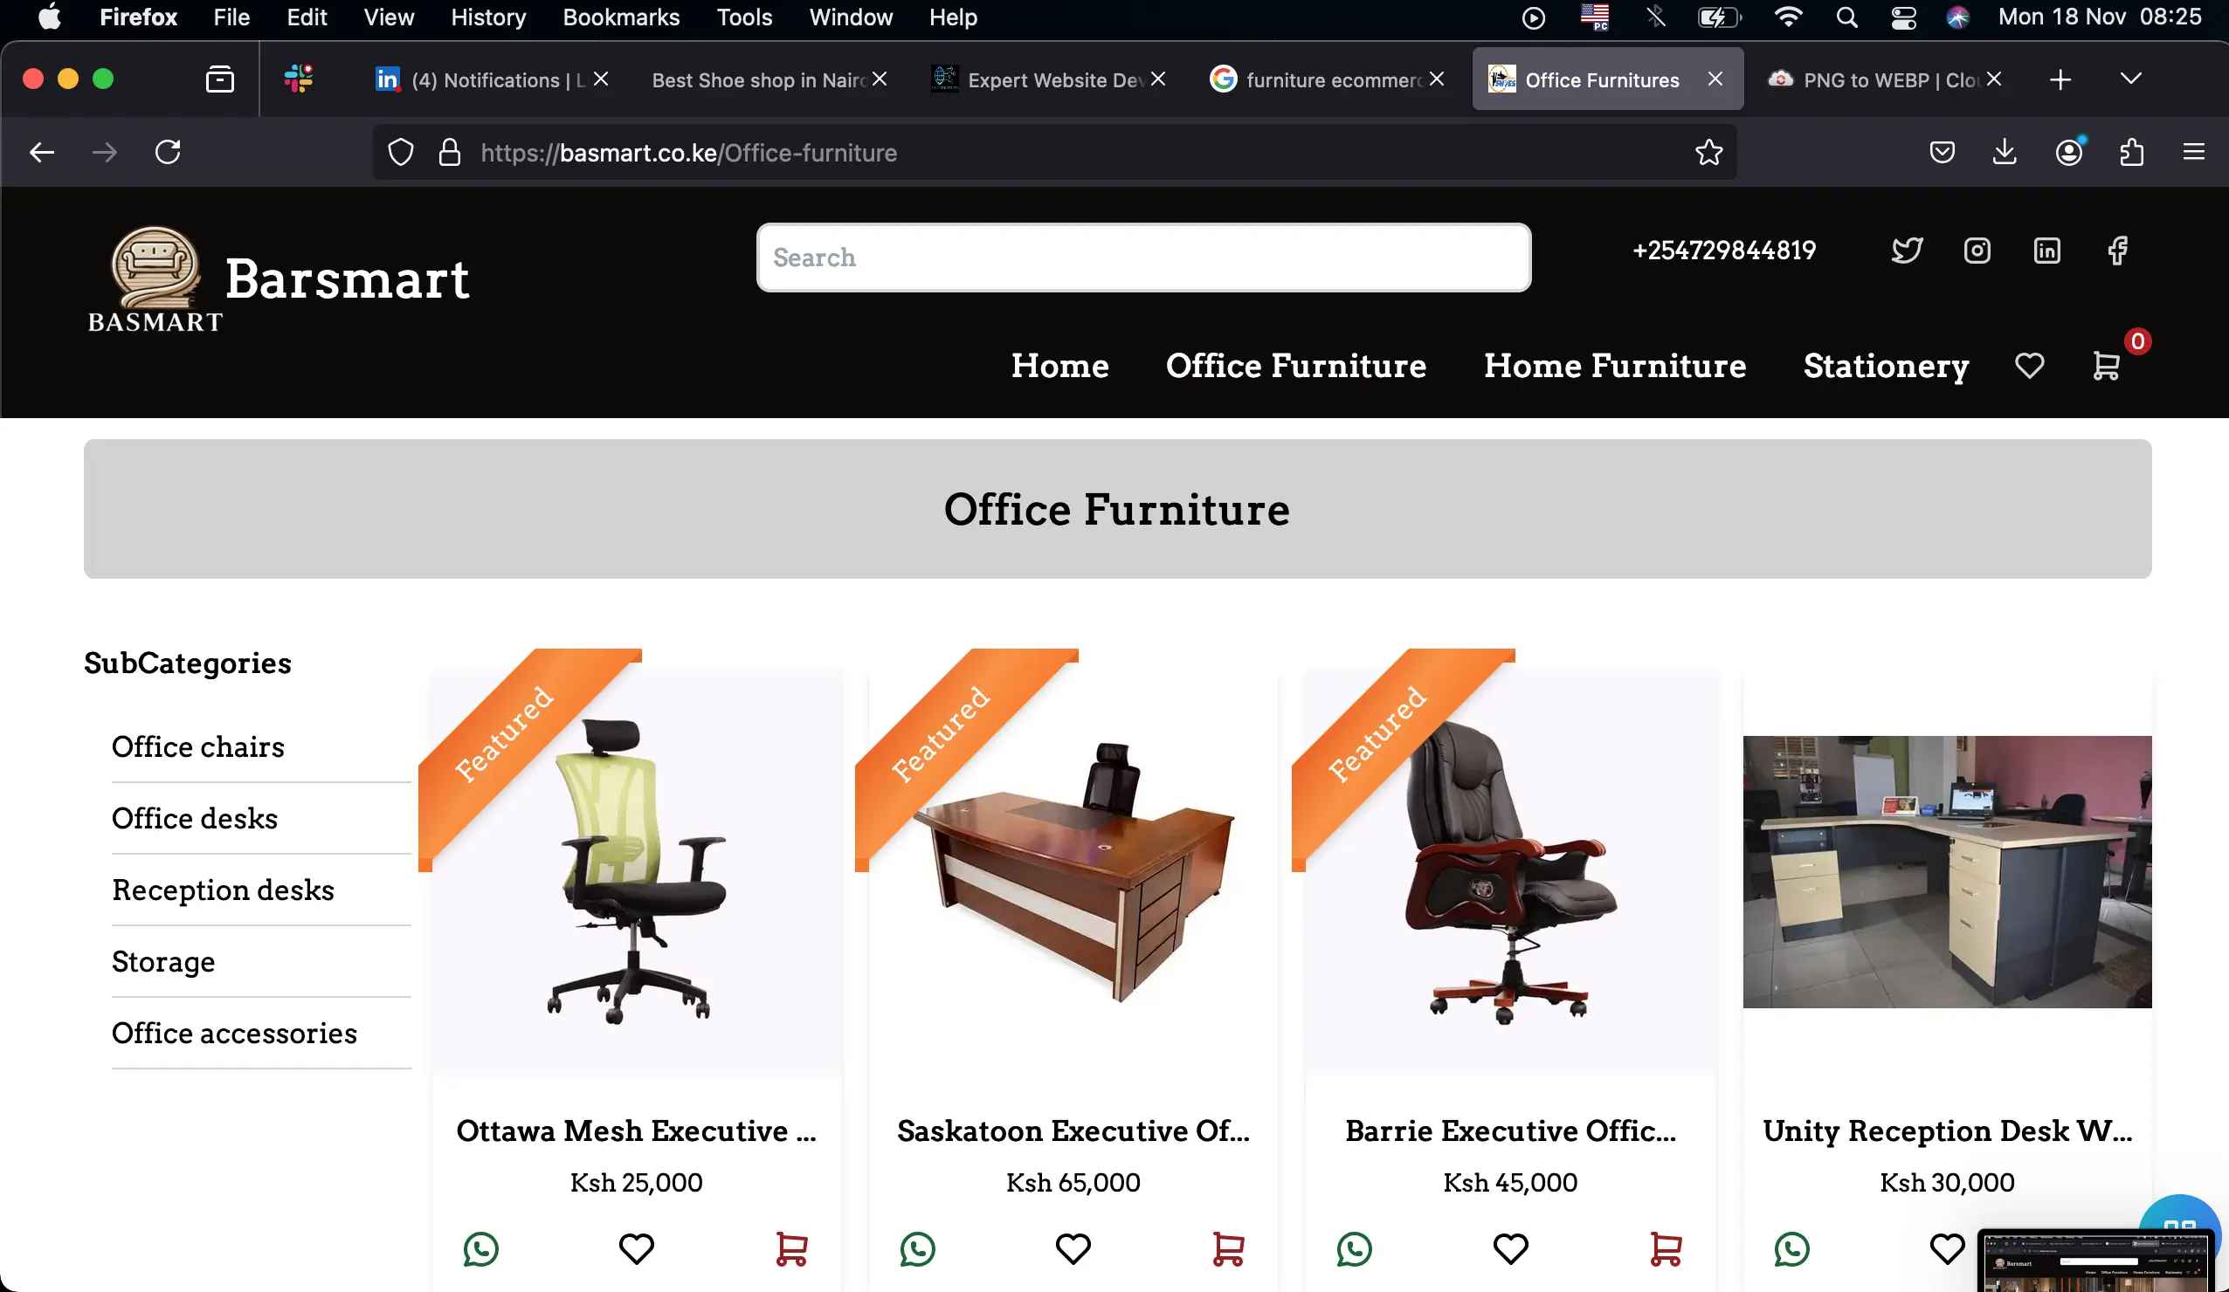The image size is (2229, 1292).
Task: Expand the Office accessories subcategory
Action: (234, 1030)
